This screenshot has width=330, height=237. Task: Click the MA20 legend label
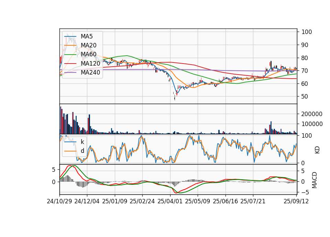(88, 45)
